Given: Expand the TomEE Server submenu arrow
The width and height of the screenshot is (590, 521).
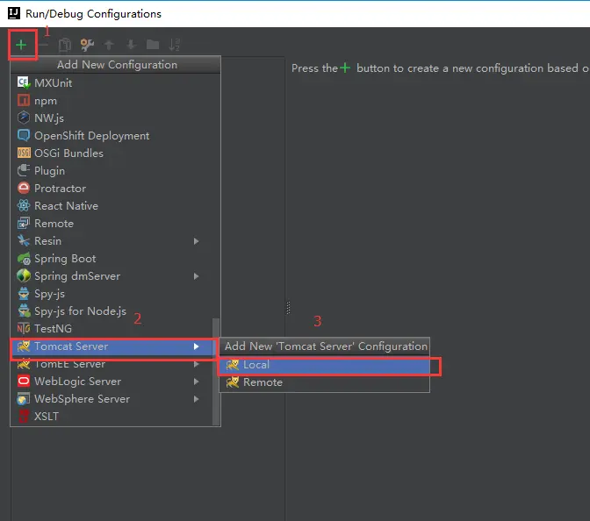Looking at the screenshot, I should coord(196,364).
